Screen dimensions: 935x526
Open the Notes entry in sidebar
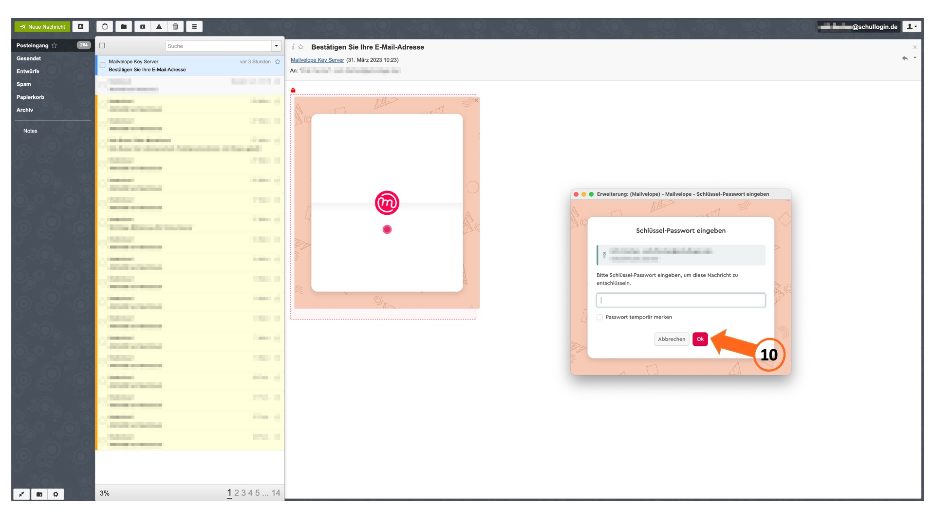click(x=30, y=131)
